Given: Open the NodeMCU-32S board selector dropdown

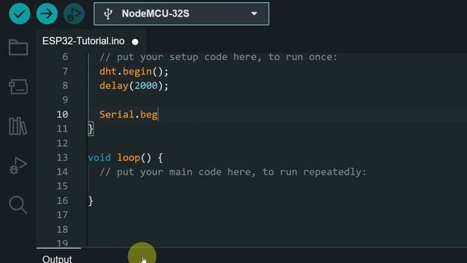Looking at the screenshot, I should [x=182, y=14].
